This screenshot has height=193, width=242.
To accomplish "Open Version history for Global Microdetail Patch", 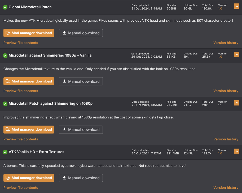I will click(226, 43).
